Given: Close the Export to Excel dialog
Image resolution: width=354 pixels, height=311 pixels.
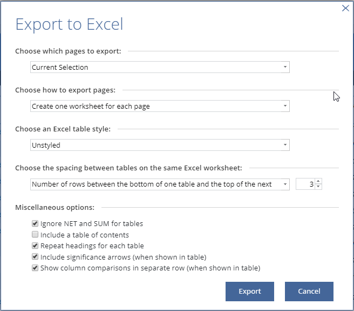Looking at the screenshot, I should (x=346, y=8).
